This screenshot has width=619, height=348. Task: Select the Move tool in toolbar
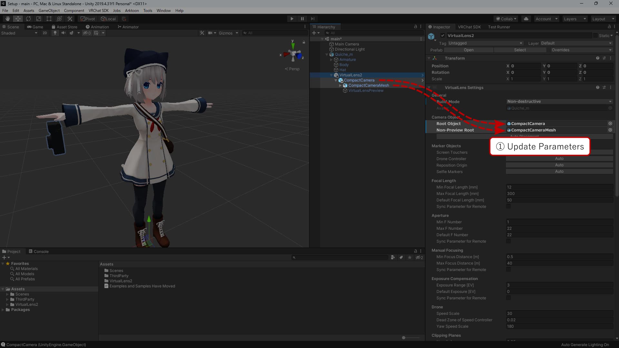click(x=18, y=19)
